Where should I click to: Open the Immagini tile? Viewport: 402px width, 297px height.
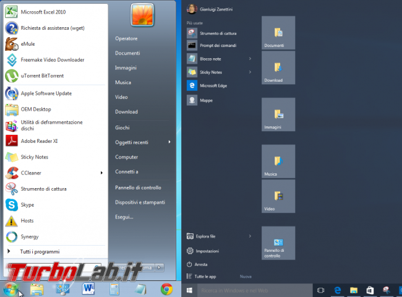click(x=278, y=114)
